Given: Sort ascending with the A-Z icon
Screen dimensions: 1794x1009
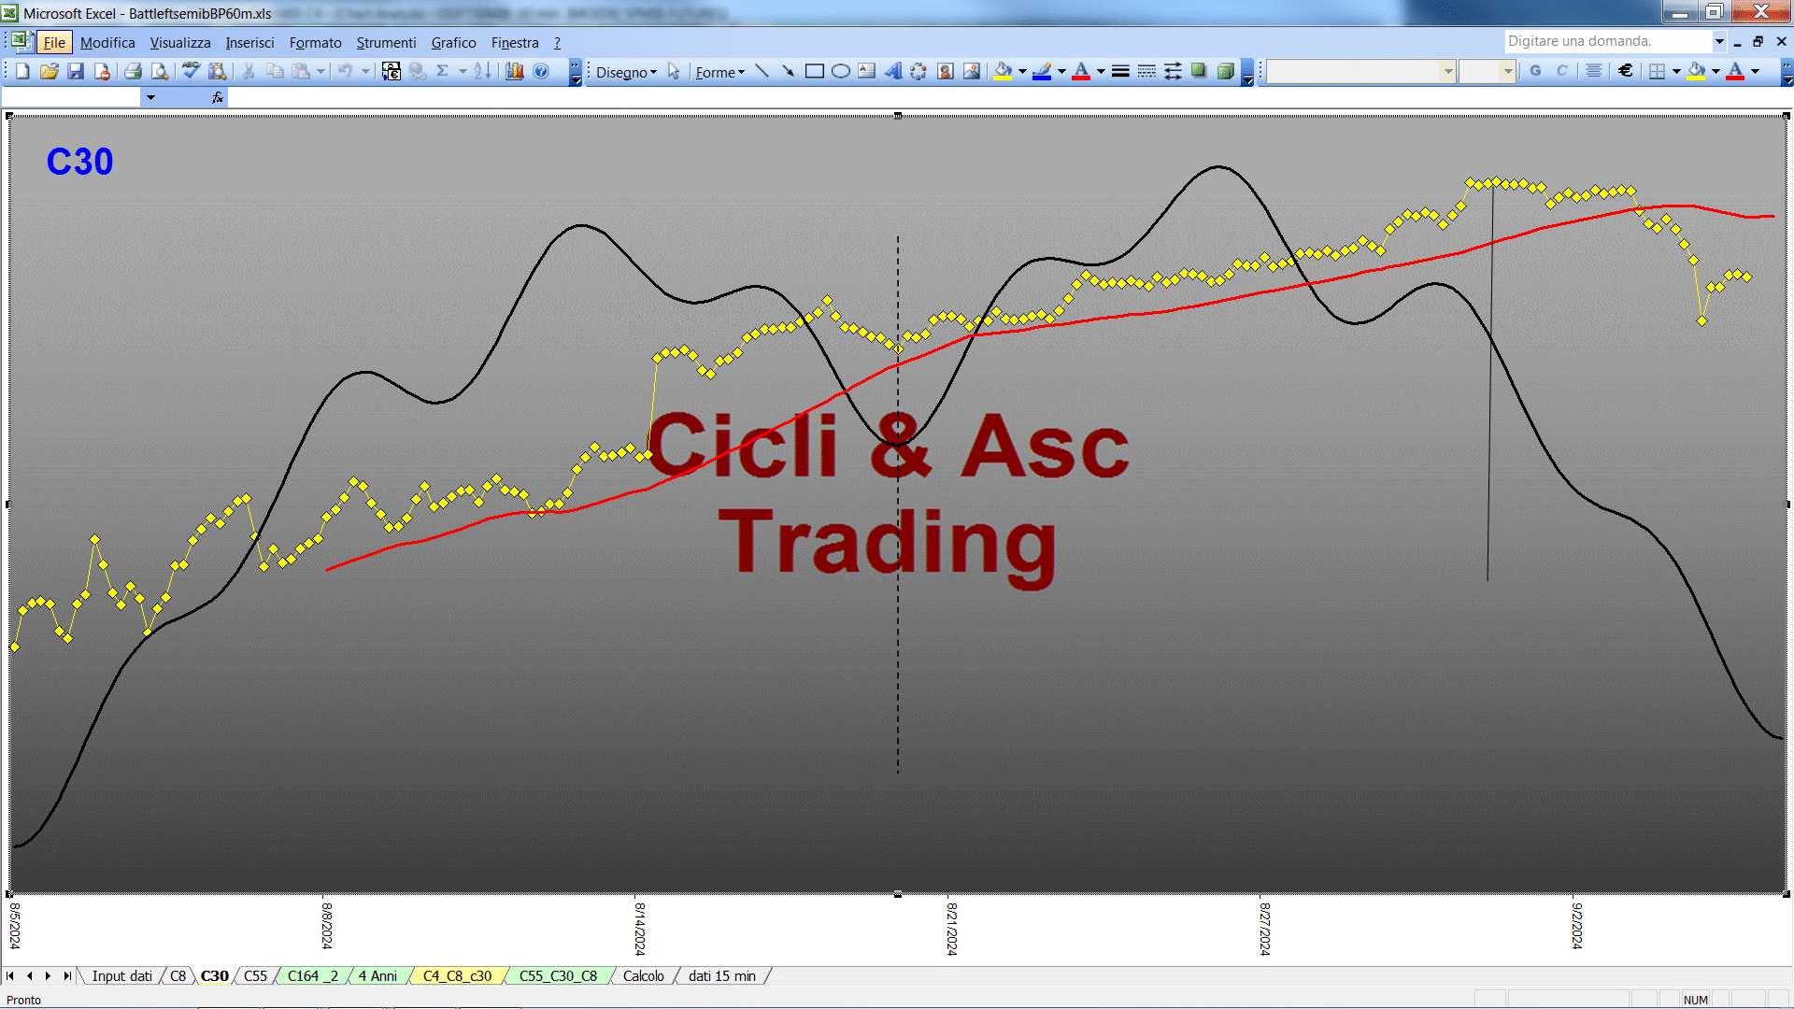Looking at the screenshot, I should pyautogui.click(x=482, y=72).
